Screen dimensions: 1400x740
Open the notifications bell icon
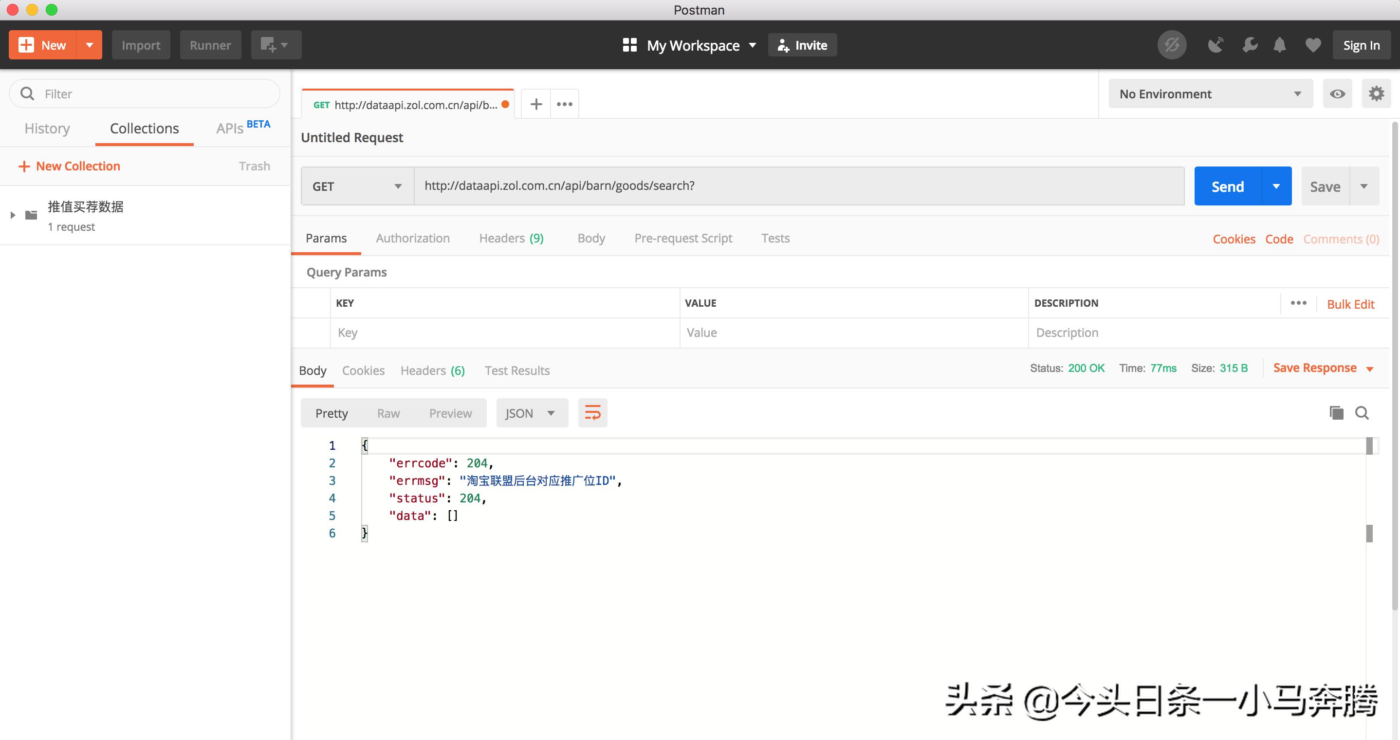click(x=1280, y=45)
